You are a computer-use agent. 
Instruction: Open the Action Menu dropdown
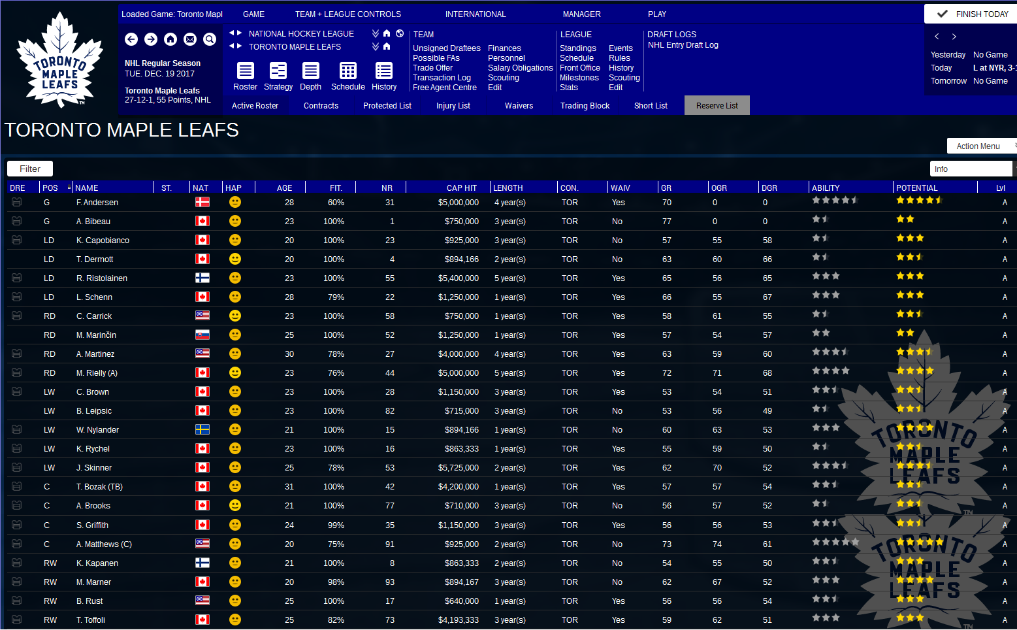982,146
